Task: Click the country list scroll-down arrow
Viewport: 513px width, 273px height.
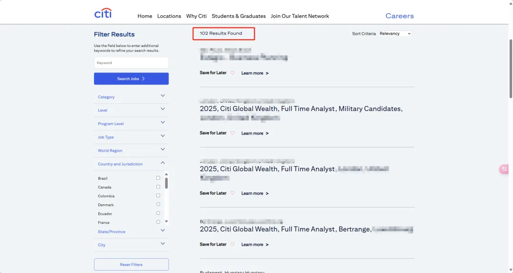Action: (166, 221)
